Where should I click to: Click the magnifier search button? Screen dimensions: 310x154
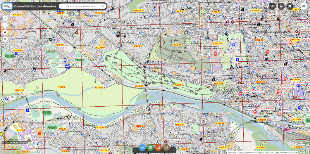click(103, 6)
